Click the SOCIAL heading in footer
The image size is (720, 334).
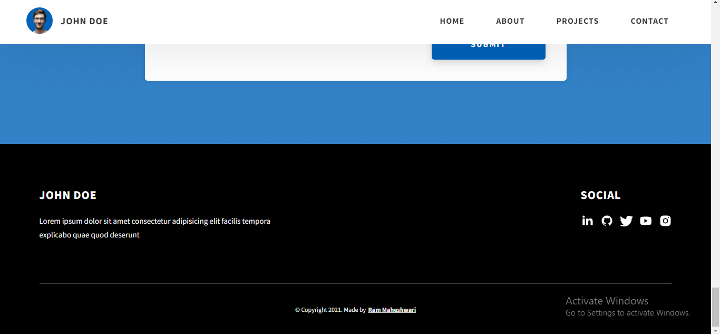coord(600,195)
